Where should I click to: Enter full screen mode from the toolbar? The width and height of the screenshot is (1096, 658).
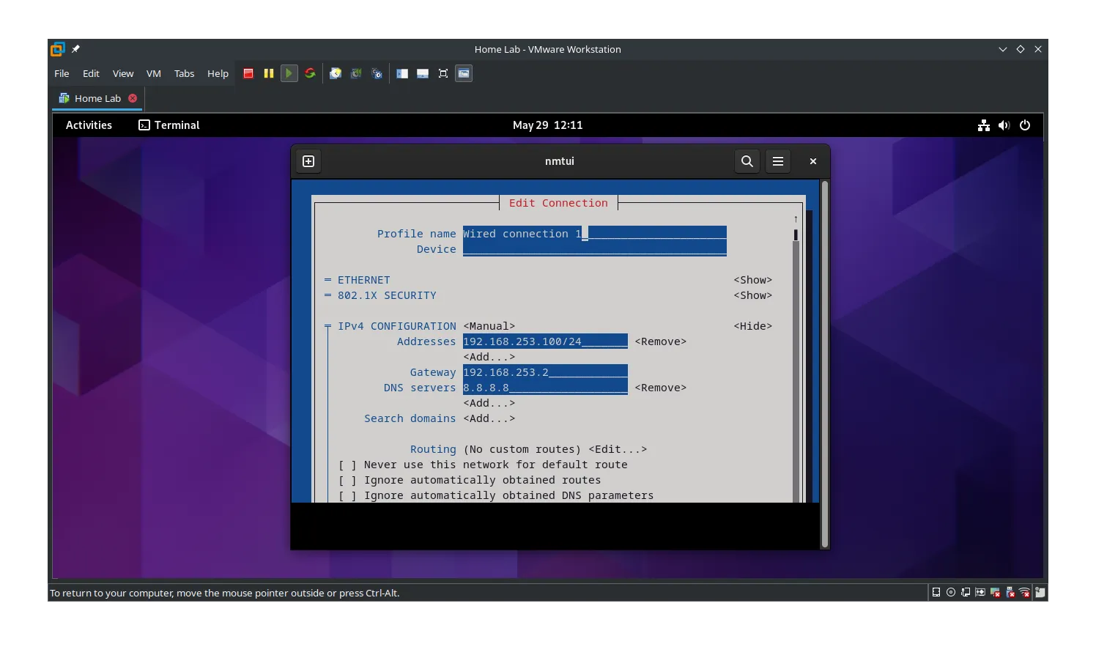tap(443, 73)
